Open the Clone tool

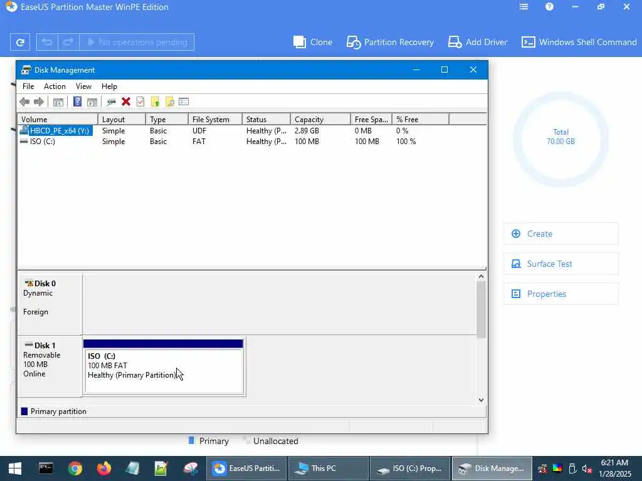coord(313,42)
